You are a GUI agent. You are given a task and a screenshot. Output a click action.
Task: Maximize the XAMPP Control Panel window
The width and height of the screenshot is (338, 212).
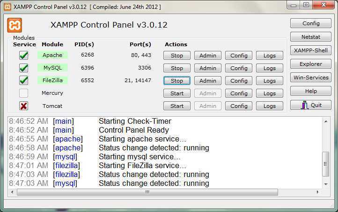click(x=306, y=5)
